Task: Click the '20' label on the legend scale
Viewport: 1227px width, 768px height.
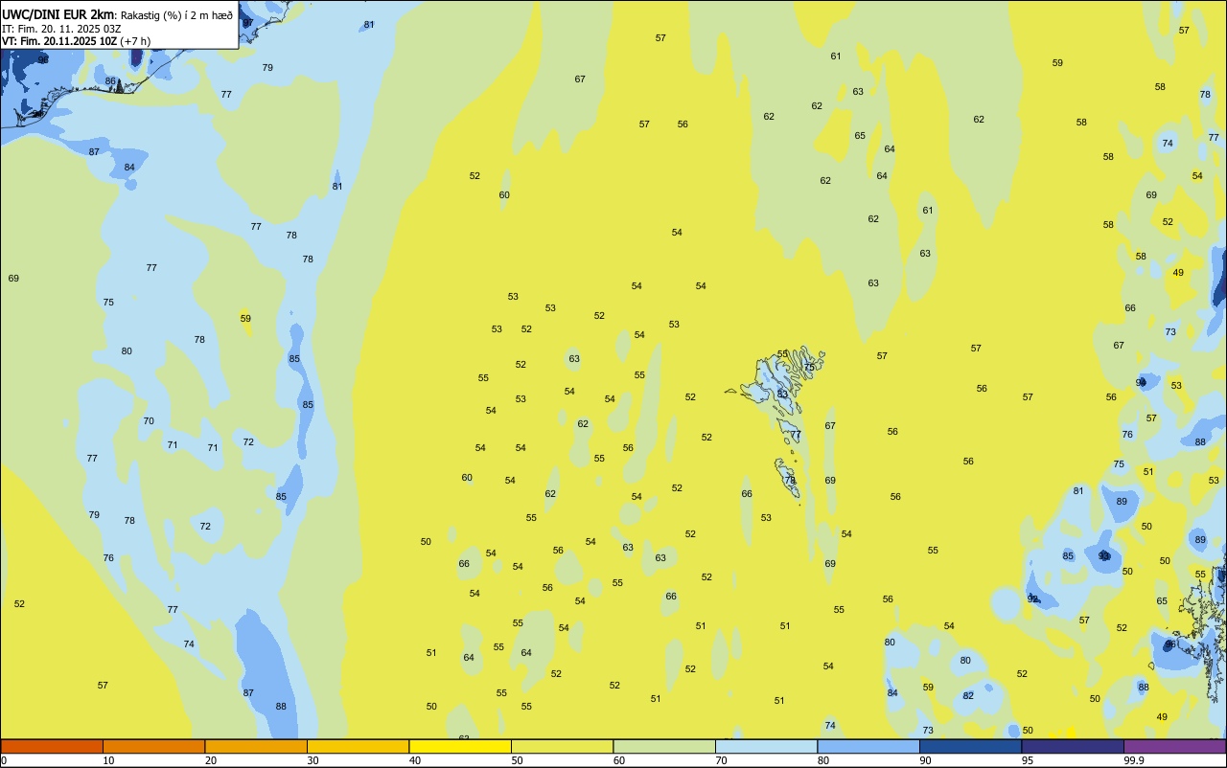Action: point(210,760)
